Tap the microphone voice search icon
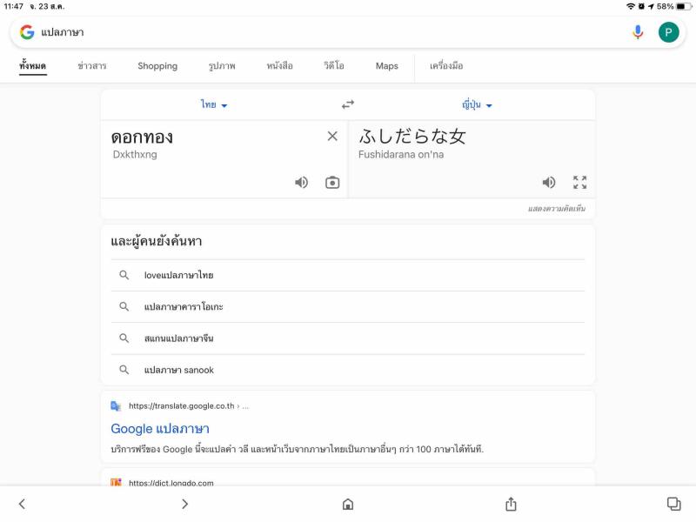Screen dimensions: 696x522 pyautogui.click(x=638, y=32)
